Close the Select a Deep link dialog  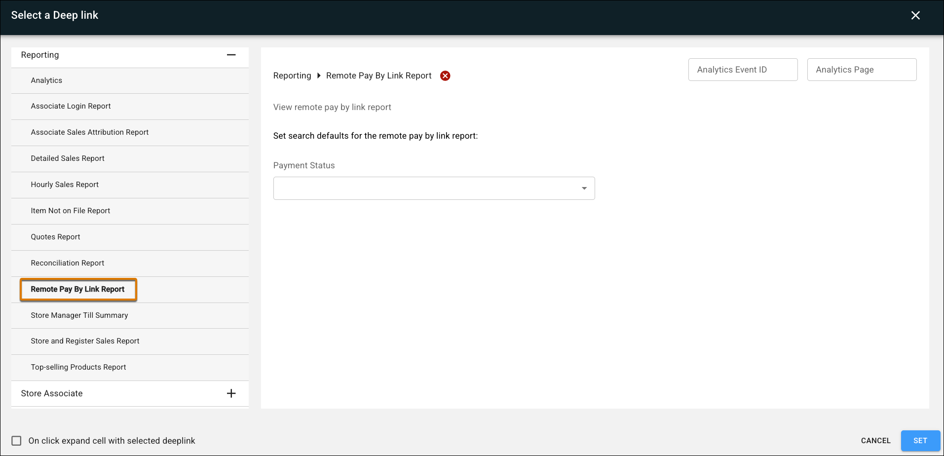915,15
